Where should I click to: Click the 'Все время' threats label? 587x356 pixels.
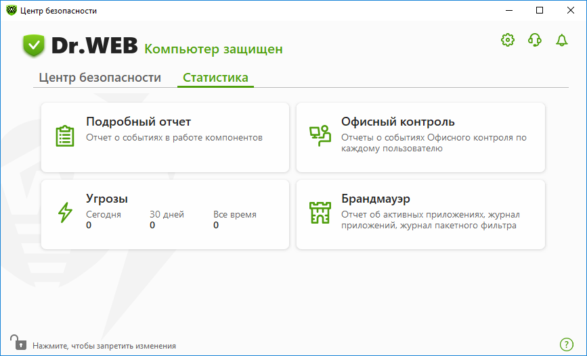235,214
